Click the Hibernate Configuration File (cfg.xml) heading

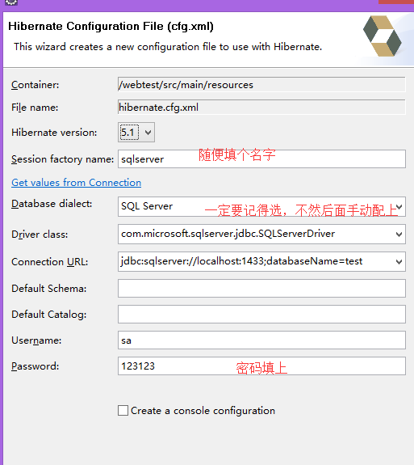click(x=111, y=27)
